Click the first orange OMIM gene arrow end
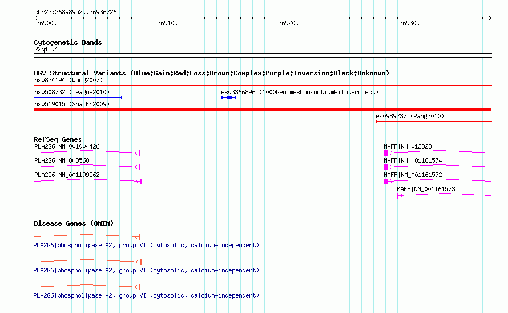Image resolution: width=508 pixels, height=313 pixels. (x=138, y=237)
